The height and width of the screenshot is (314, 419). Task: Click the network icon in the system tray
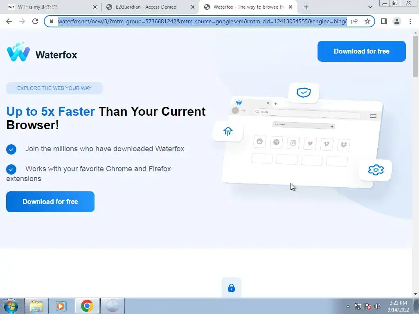(358, 306)
